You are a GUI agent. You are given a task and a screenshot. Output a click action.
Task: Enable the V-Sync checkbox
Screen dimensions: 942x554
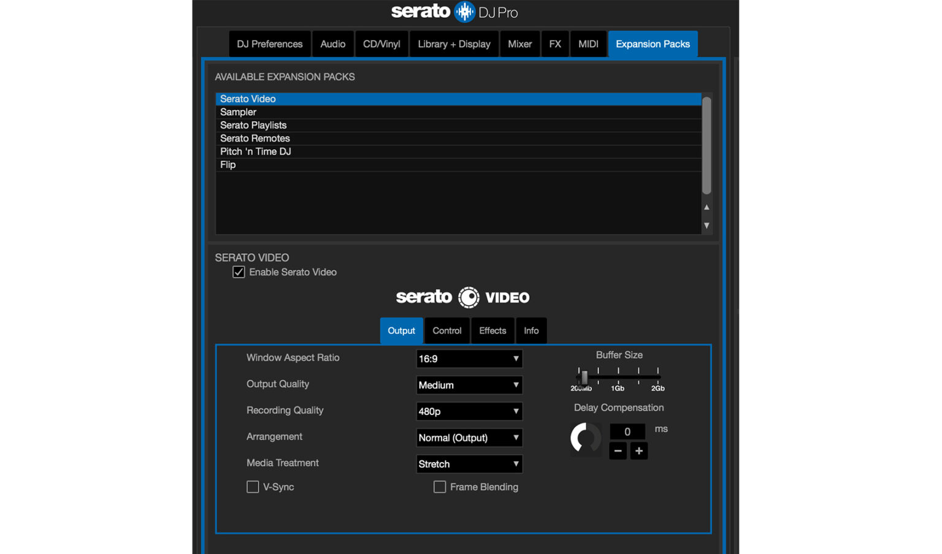pyautogui.click(x=253, y=487)
